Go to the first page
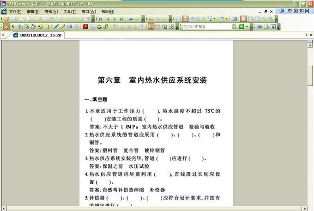 tap(100, 19)
